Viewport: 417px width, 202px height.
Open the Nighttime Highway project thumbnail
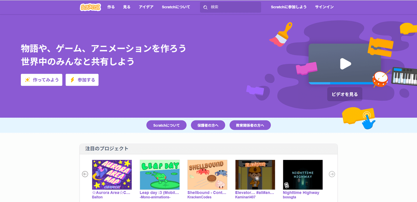click(302, 174)
